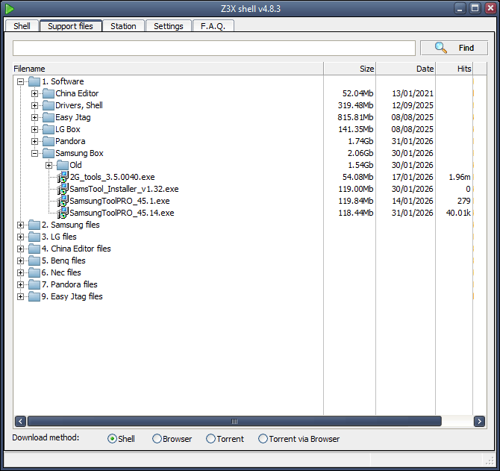Expand the Pandora node
This screenshot has width=500, height=471.
pyautogui.click(x=34, y=141)
